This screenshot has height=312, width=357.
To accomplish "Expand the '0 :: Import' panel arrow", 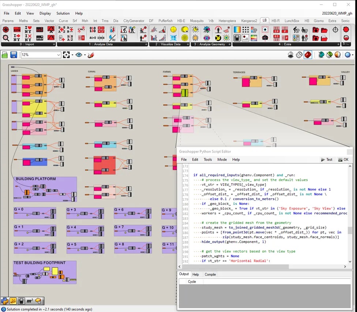I will click(x=54, y=44).
